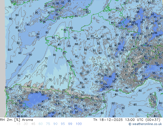Click the 'Th 18-12-2025 13:00 UTC (00+37)' timestamp
163x126 pixels.
(127, 120)
